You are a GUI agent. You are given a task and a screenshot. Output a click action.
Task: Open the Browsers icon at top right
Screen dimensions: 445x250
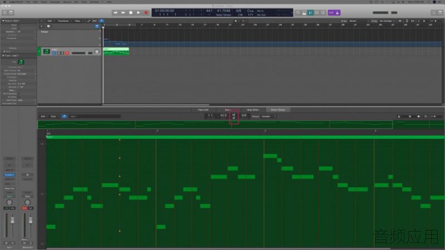[440, 13]
